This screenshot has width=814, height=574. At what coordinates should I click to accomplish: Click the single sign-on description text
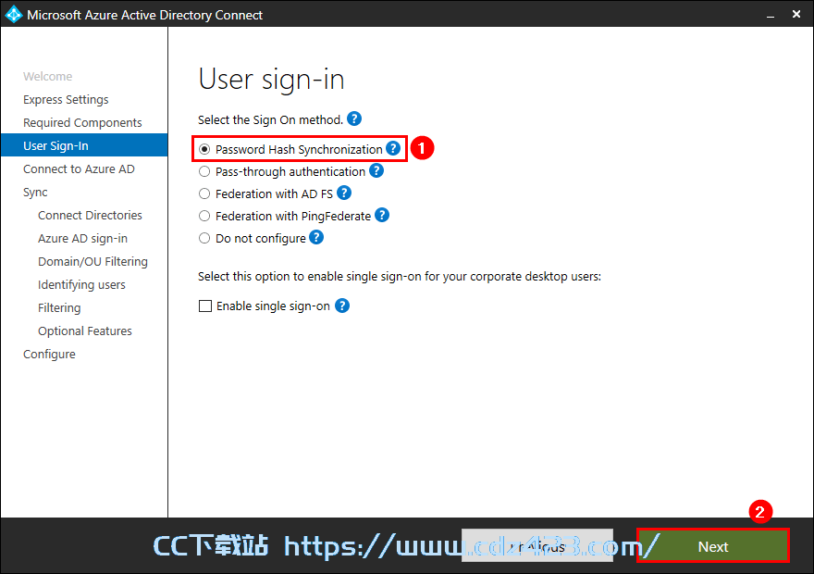(x=400, y=276)
